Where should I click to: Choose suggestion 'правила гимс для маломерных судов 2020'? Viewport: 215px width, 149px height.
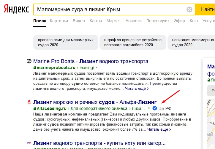(66, 42)
